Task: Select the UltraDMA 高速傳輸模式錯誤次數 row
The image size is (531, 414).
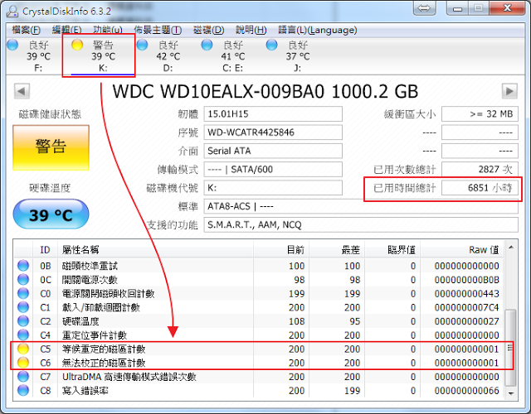Action: 259,377
